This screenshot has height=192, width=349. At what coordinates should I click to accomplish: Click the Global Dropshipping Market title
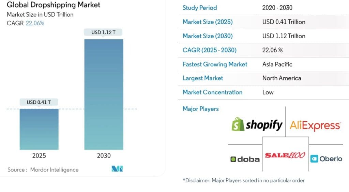point(54,5)
